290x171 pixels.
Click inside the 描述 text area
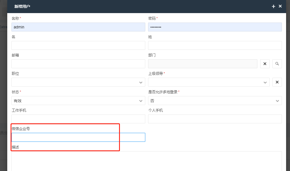[x=146, y=161]
